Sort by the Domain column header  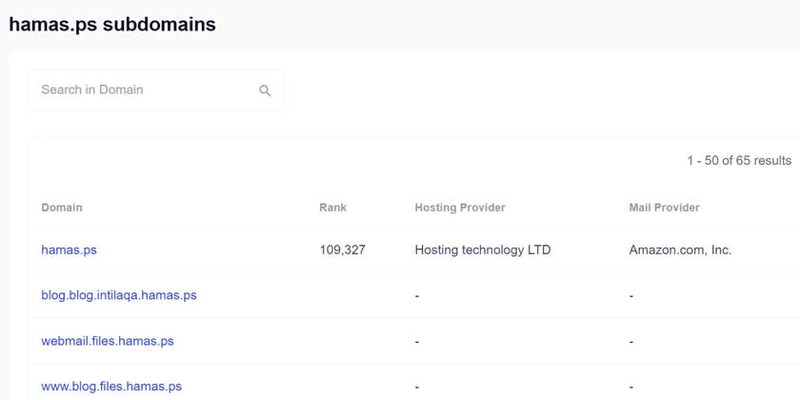[62, 208]
